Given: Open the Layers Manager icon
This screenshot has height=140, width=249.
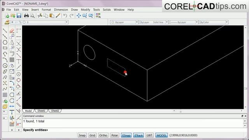Looking at the screenshot, I should pos(7,22).
